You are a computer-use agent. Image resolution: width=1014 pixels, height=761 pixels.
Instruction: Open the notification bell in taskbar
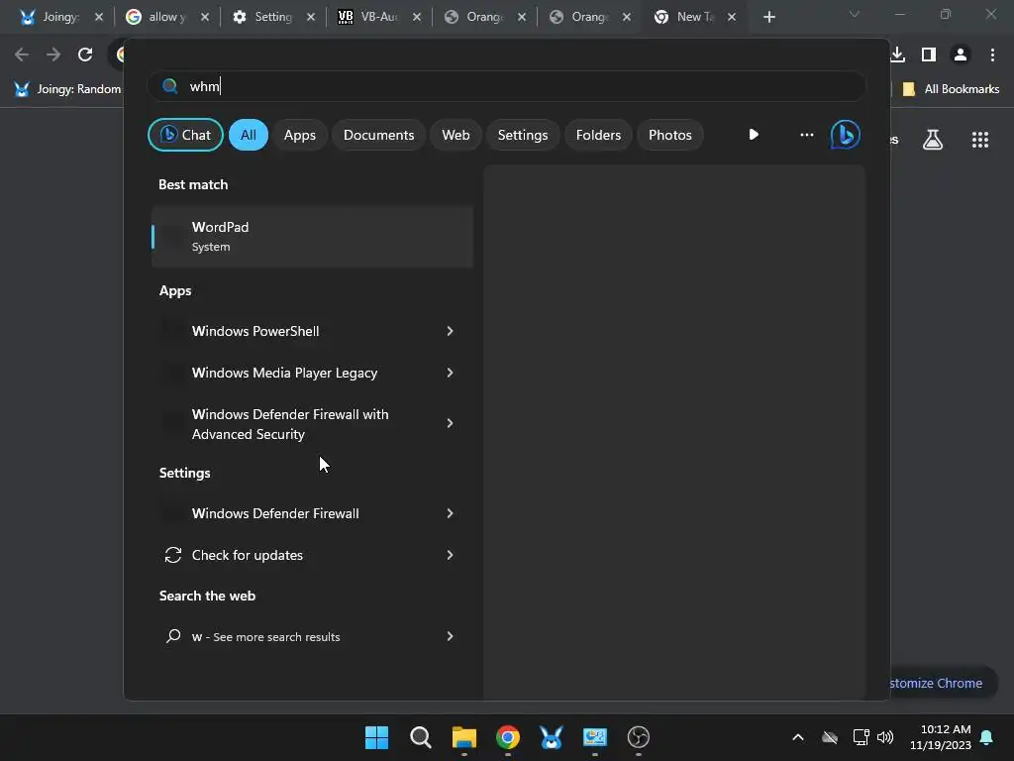point(987,737)
